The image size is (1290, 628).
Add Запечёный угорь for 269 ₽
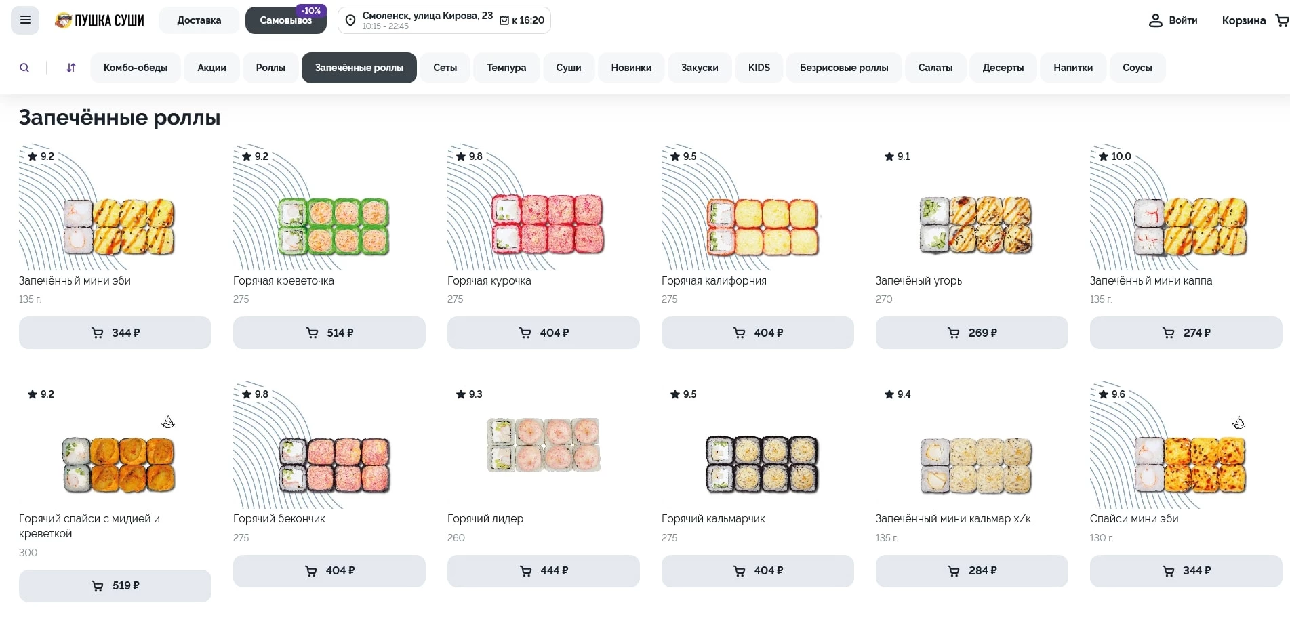point(971,333)
